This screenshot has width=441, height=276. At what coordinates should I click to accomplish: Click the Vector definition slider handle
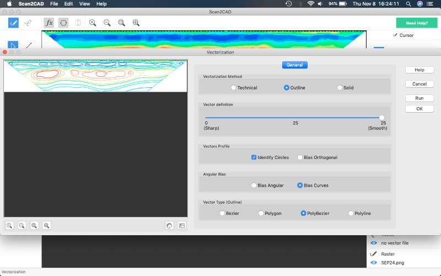pyautogui.click(x=381, y=118)
